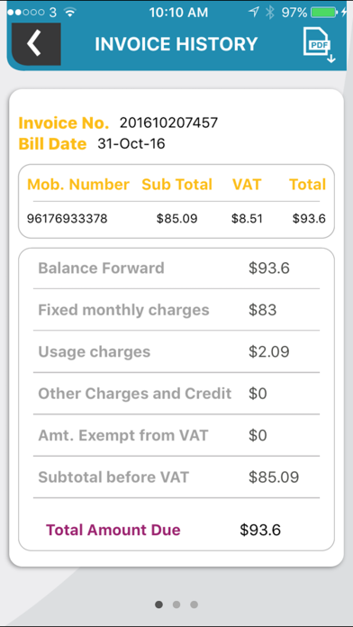Tap the back arrow button
Image resolution: width=353 pixels, height=627 pixels.
(36, 44)
